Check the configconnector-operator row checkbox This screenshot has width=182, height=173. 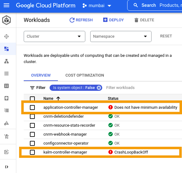point(32,143)
